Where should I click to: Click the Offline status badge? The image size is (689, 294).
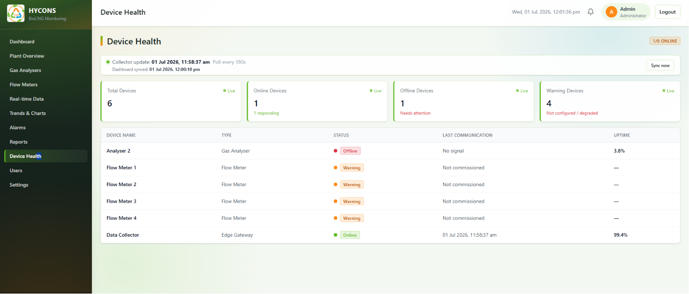(350, 151)
